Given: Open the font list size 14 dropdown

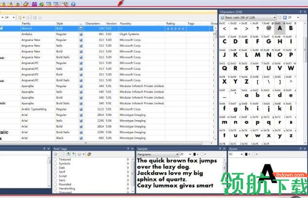Looking at the screenshot, I should click(14, 18).
